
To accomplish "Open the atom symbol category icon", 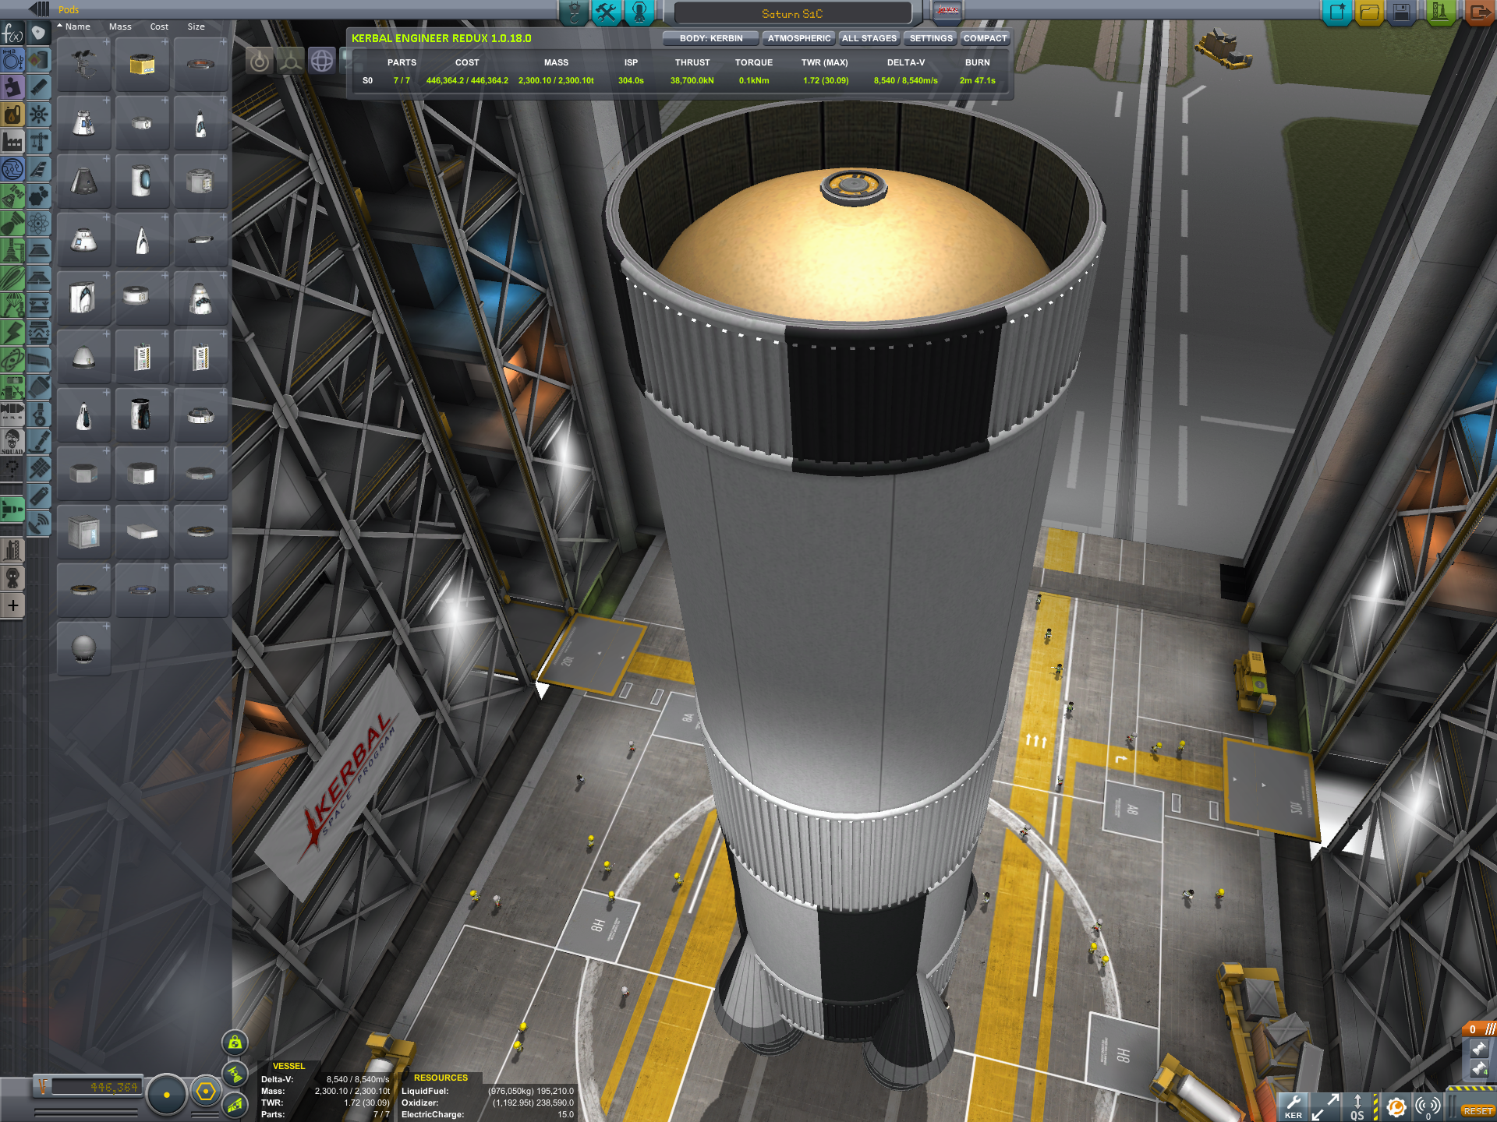I will (x=39, y=224).
